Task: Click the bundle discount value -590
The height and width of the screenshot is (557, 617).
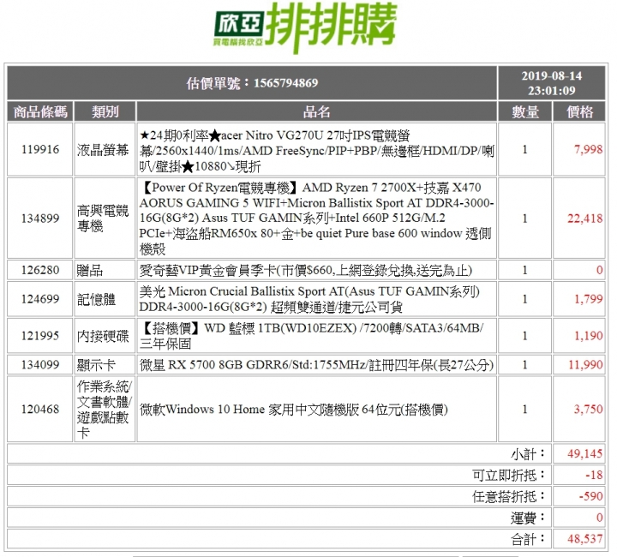Action: (x=590, y=496)
